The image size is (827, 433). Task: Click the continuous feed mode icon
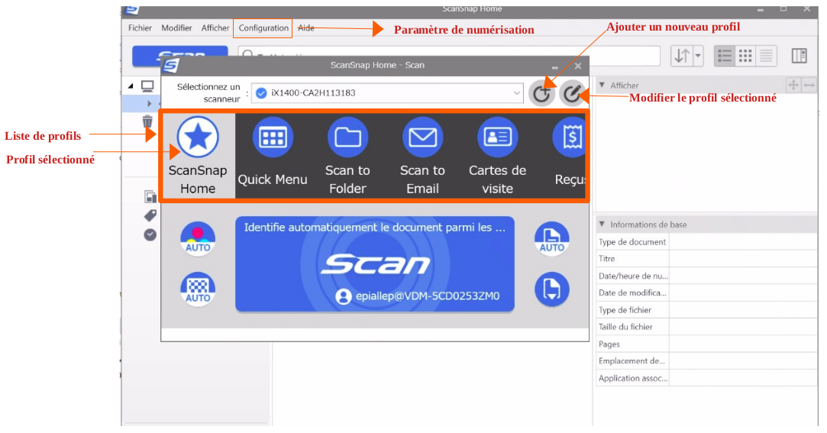(551, 289)
